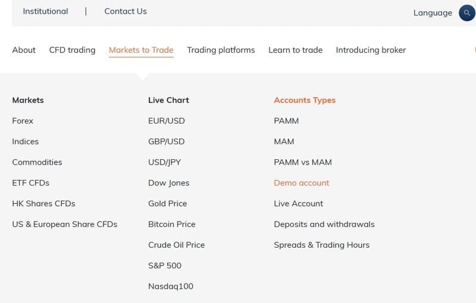Go to HK Shares CFDs
The height and width of the screenshot is (303, 476).
click(43, 203)
